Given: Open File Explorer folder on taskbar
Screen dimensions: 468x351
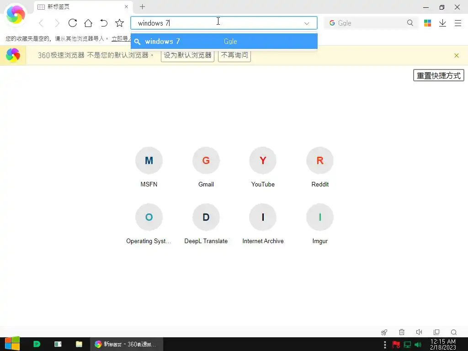Looking at the screenshot, I should click(79, 344).
